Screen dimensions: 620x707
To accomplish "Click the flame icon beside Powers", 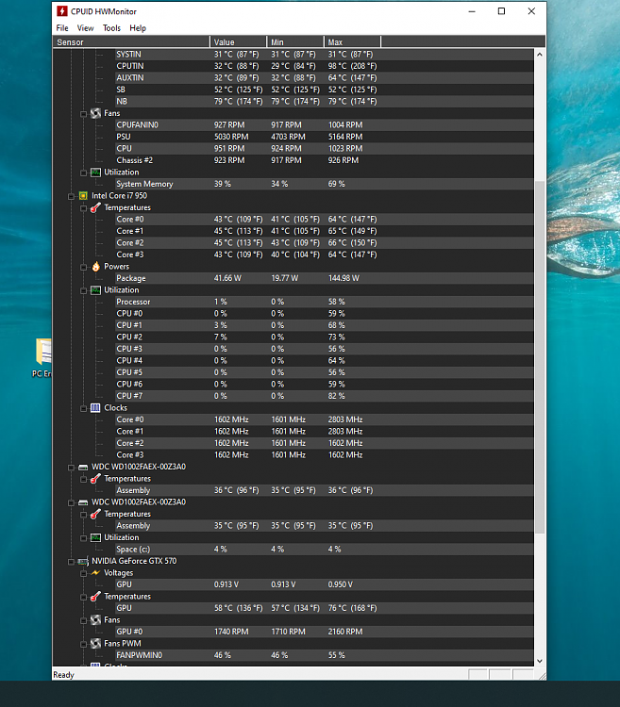I will coord(95,267).
